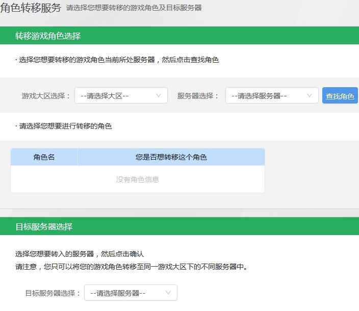Click the instruction 选择您想要转入的服务器，然后点击确认

pyautogui.click(x=80, y=254)
